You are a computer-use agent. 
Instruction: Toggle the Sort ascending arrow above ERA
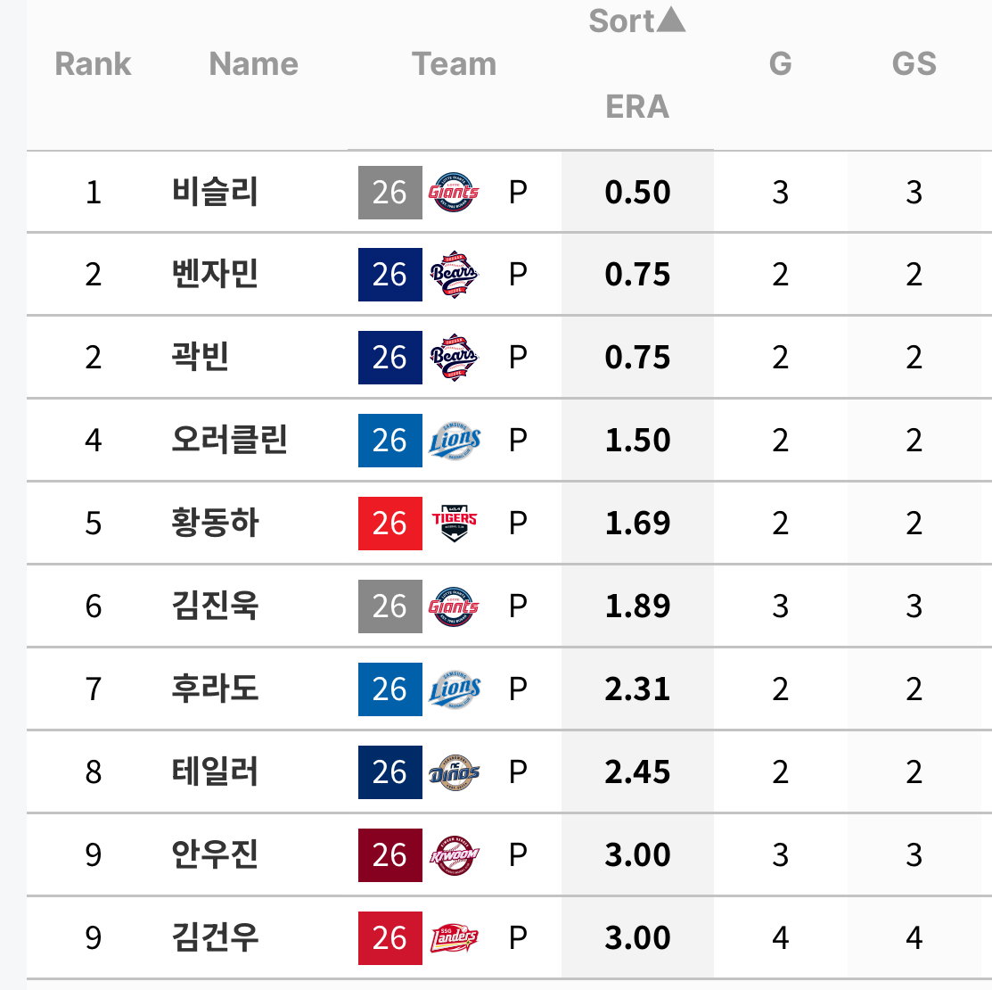tap(670, 20)
